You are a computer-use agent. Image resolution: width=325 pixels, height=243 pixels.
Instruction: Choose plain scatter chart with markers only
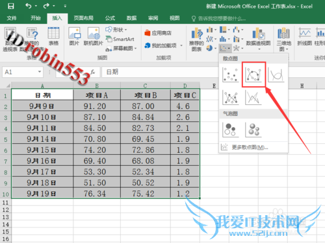click(x=231, y=75)
